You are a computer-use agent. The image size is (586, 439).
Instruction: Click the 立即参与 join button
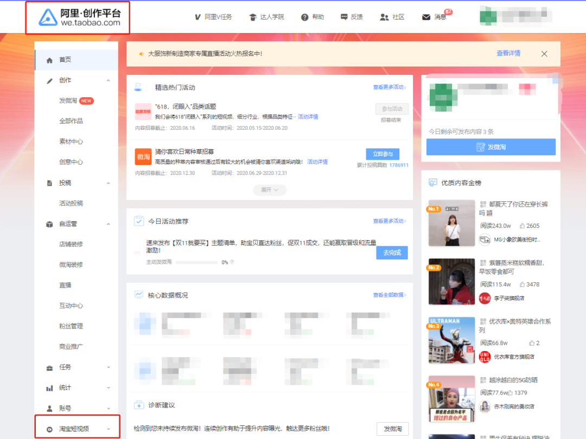tap(384, 154)
